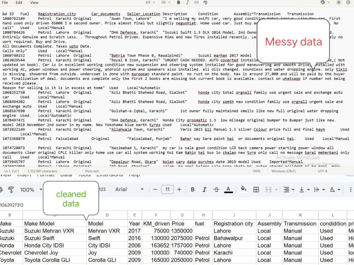
Task: Expand the merge cells dropdown arrow
Action: [x=276, y=190]
